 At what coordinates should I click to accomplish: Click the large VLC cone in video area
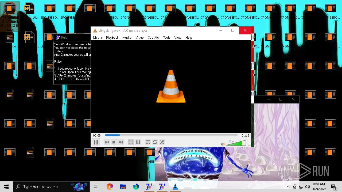[x=171, y=86]
